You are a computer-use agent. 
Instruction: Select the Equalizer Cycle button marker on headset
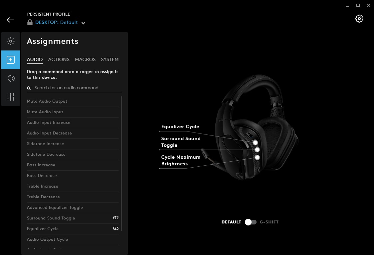click(255, 143)
